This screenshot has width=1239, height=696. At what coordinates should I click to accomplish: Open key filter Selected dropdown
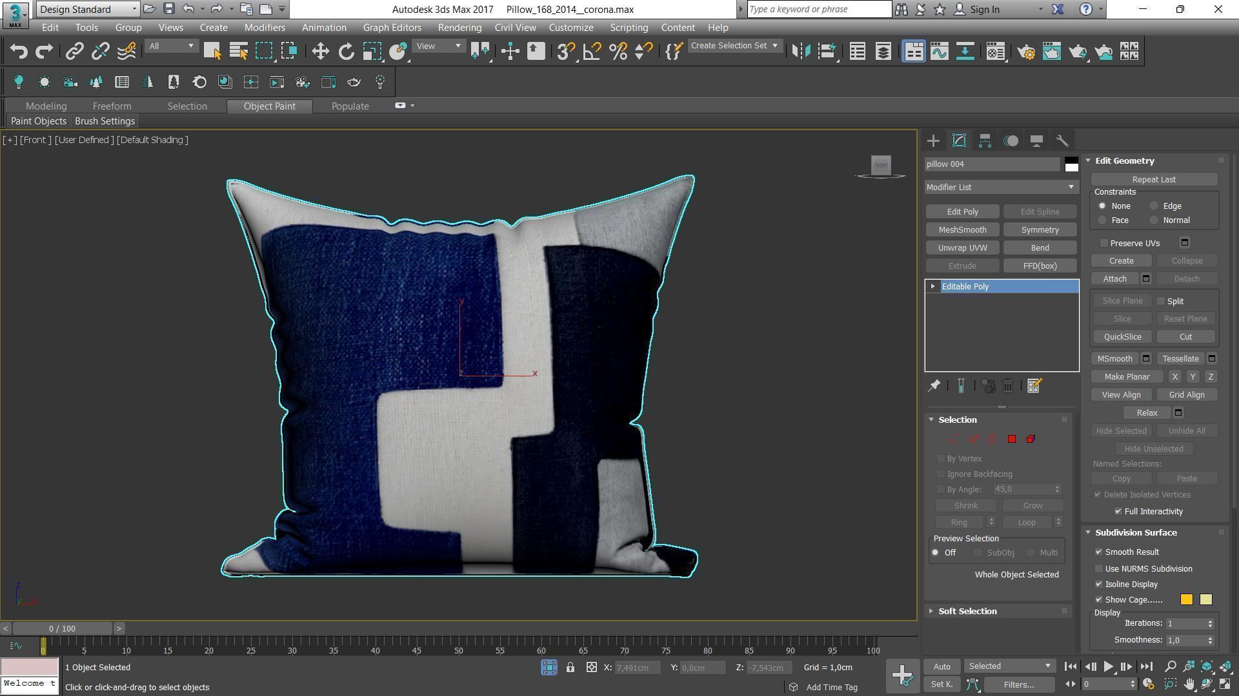(1009, 666)
